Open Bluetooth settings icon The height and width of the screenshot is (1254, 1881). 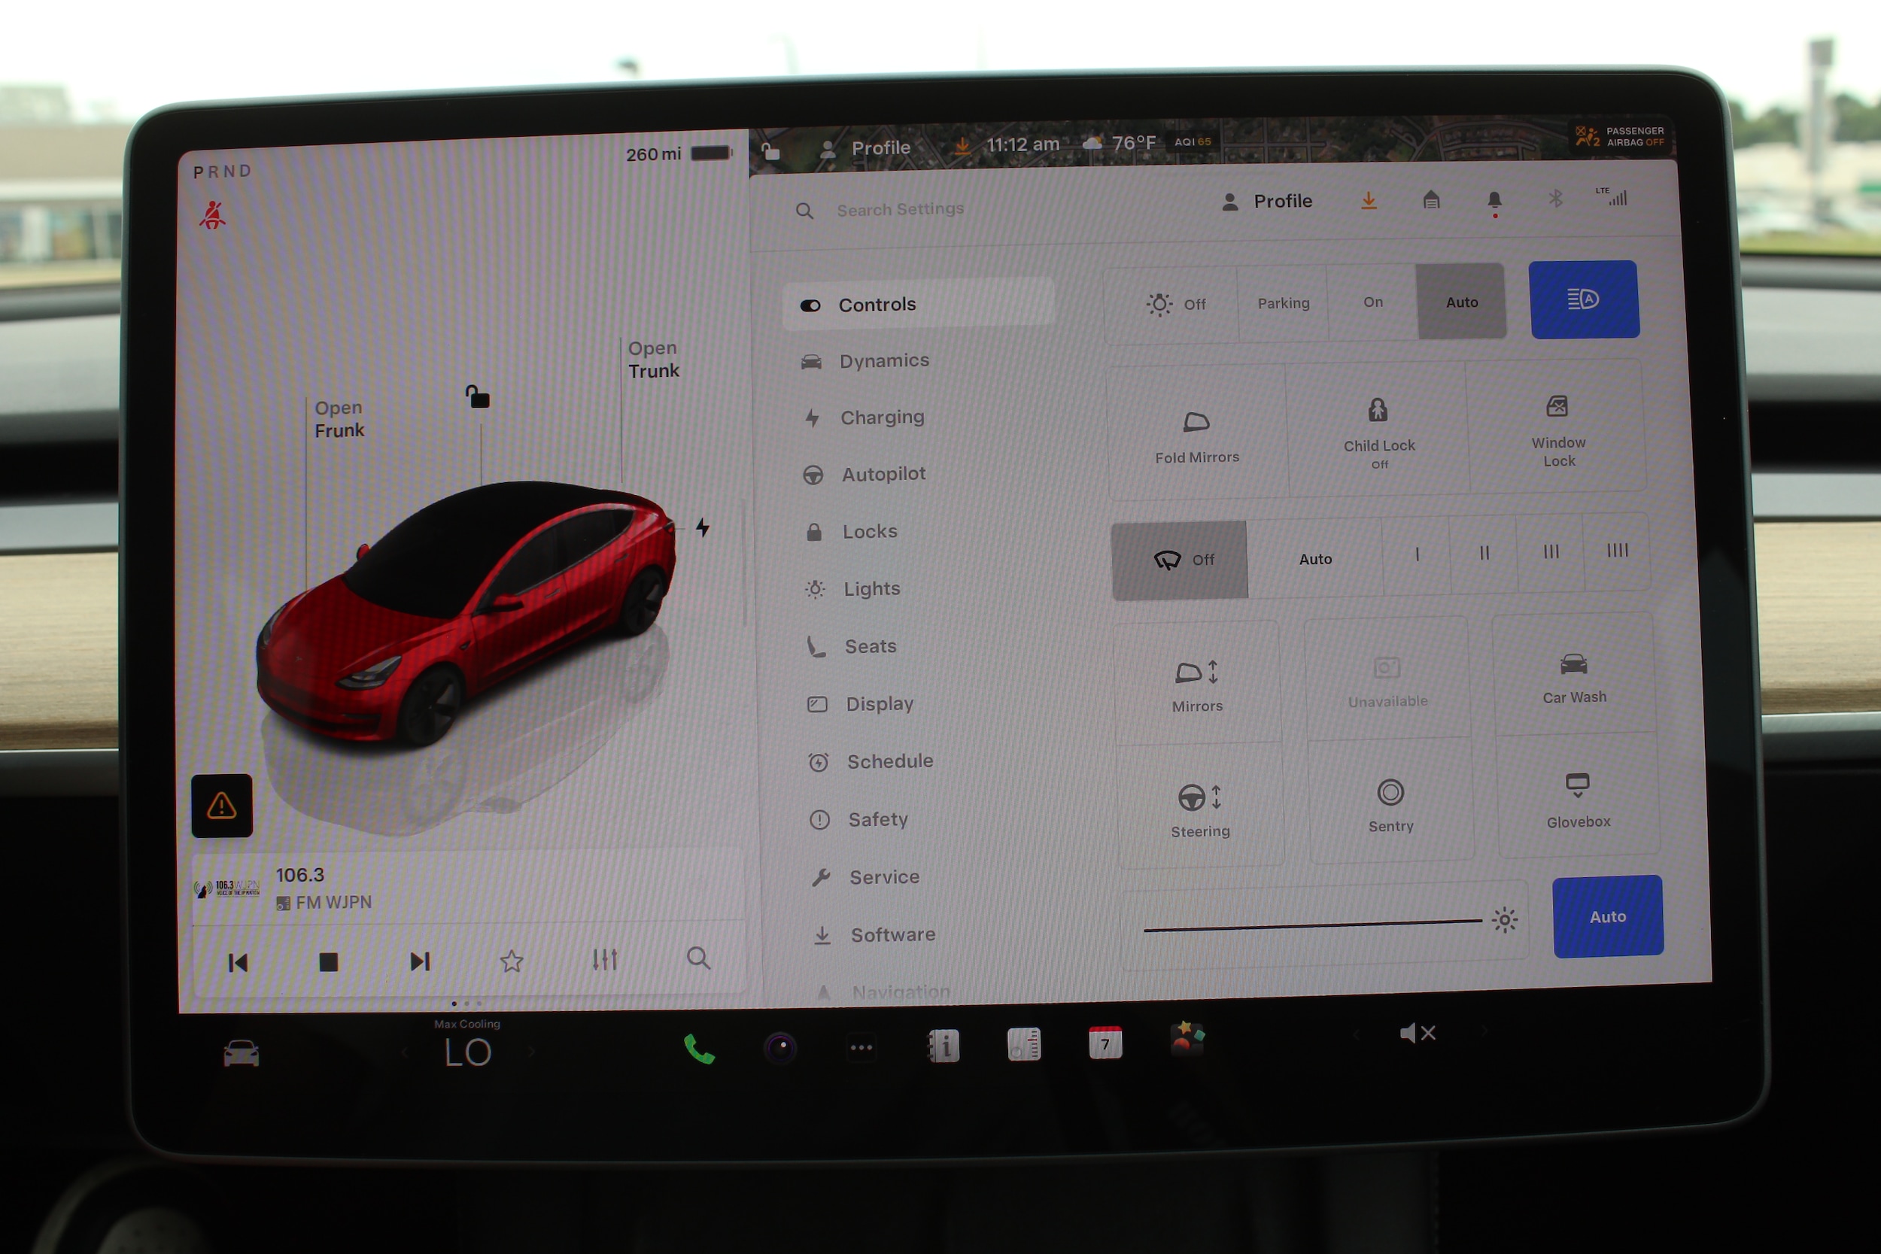pos(1554,199)
